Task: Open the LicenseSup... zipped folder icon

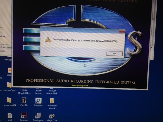Action: click(x=9, y=85)
